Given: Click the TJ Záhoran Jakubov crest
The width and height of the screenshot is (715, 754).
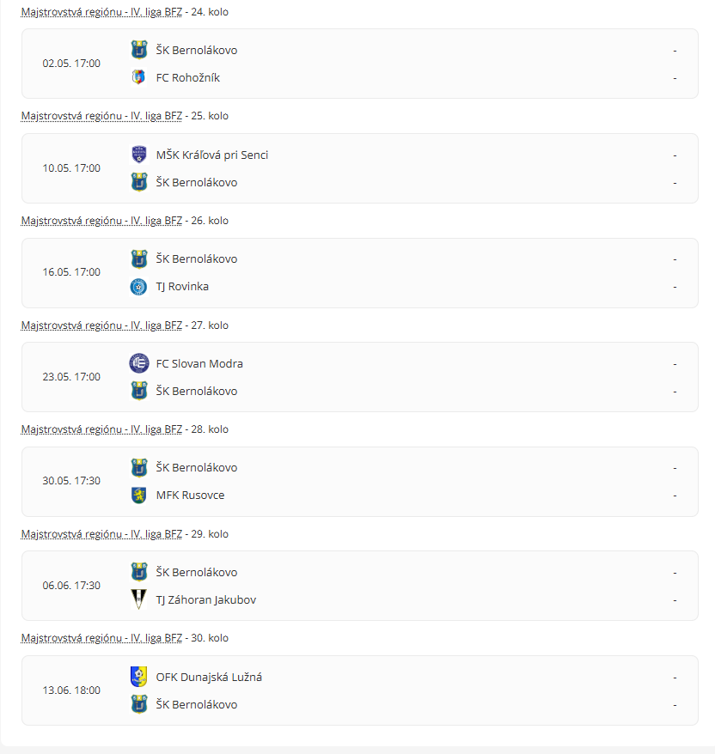Looking at the screenshot, I should tap(138, 599).
